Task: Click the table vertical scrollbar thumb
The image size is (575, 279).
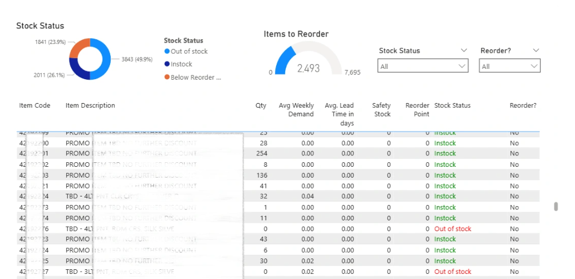Action: point(556,206)
